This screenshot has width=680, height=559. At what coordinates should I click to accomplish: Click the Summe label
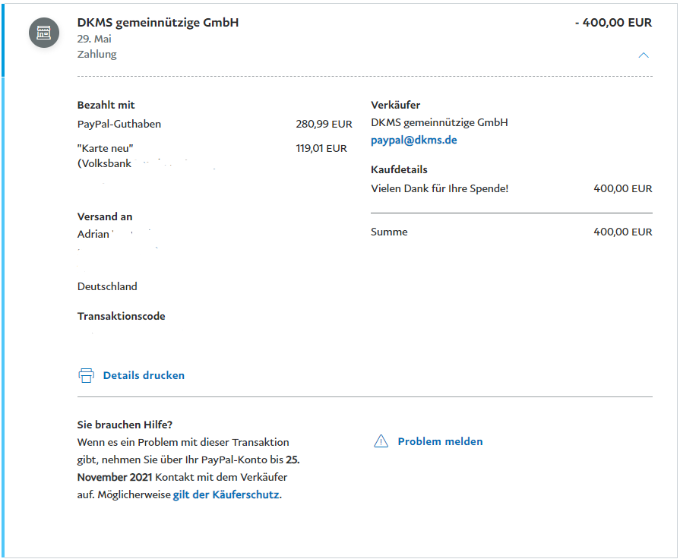click(x=389, y=232)
